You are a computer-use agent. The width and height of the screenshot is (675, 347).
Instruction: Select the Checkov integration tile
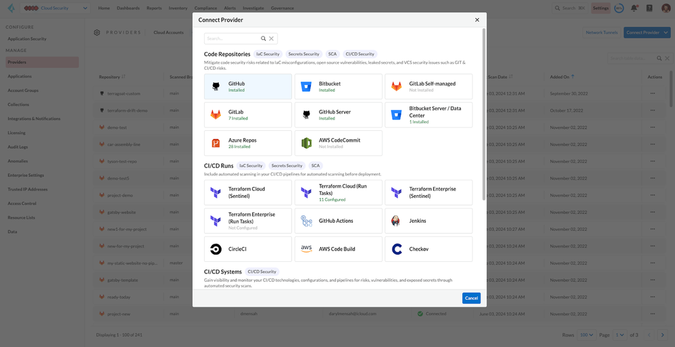click(x=428, y=249)
